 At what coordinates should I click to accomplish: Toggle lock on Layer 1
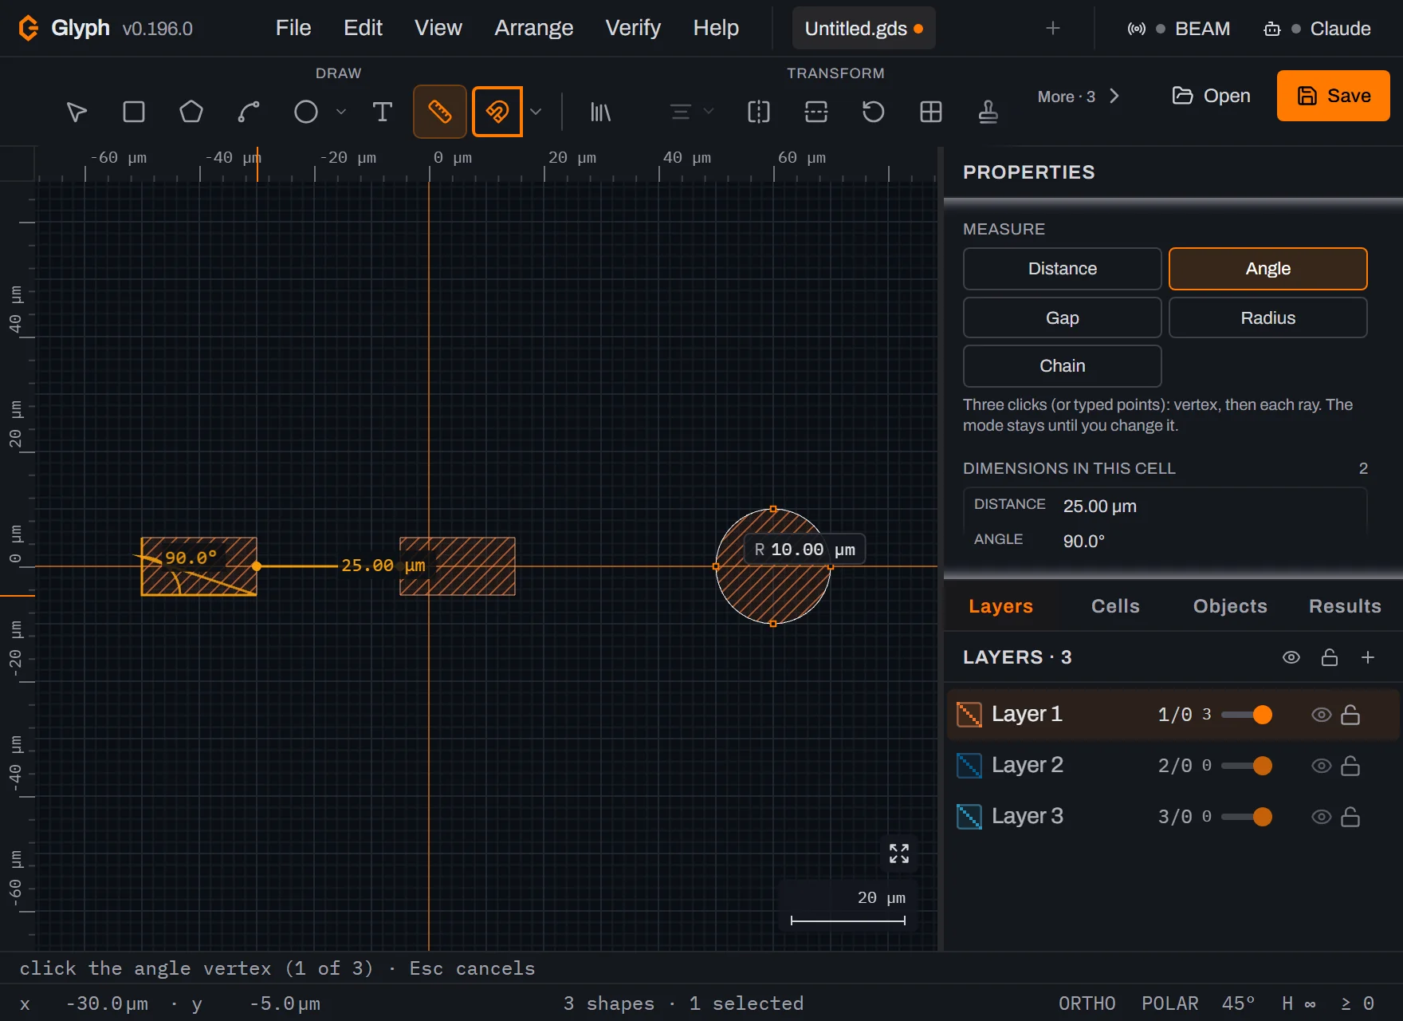click(x=1350, y=715)
